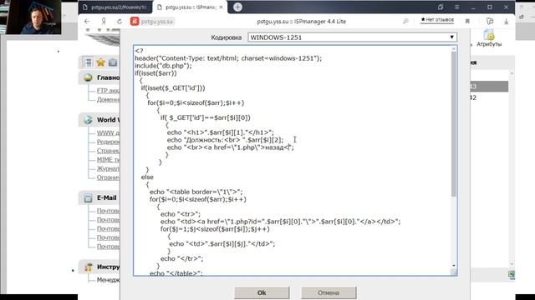Select the '42' row in file list

point(489,97)
